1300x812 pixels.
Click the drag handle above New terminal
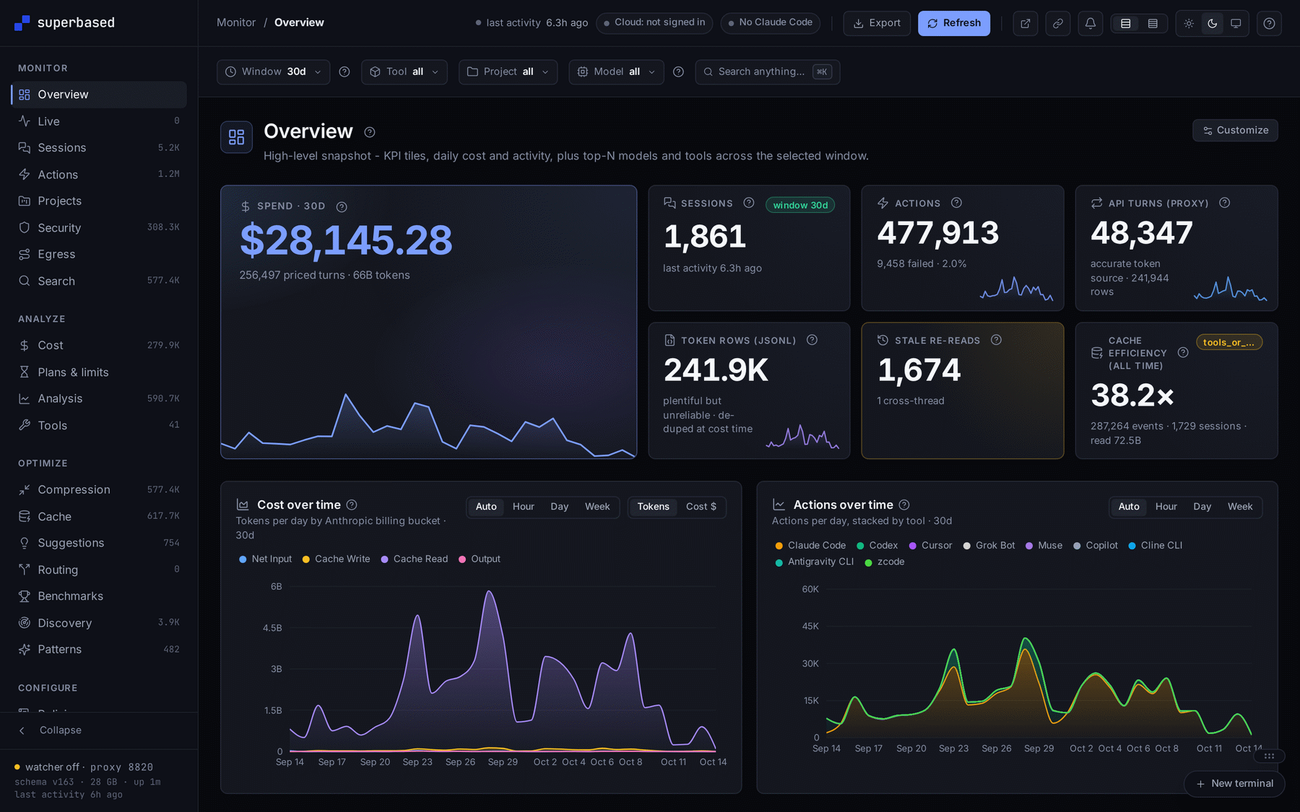coord(1269,756)
